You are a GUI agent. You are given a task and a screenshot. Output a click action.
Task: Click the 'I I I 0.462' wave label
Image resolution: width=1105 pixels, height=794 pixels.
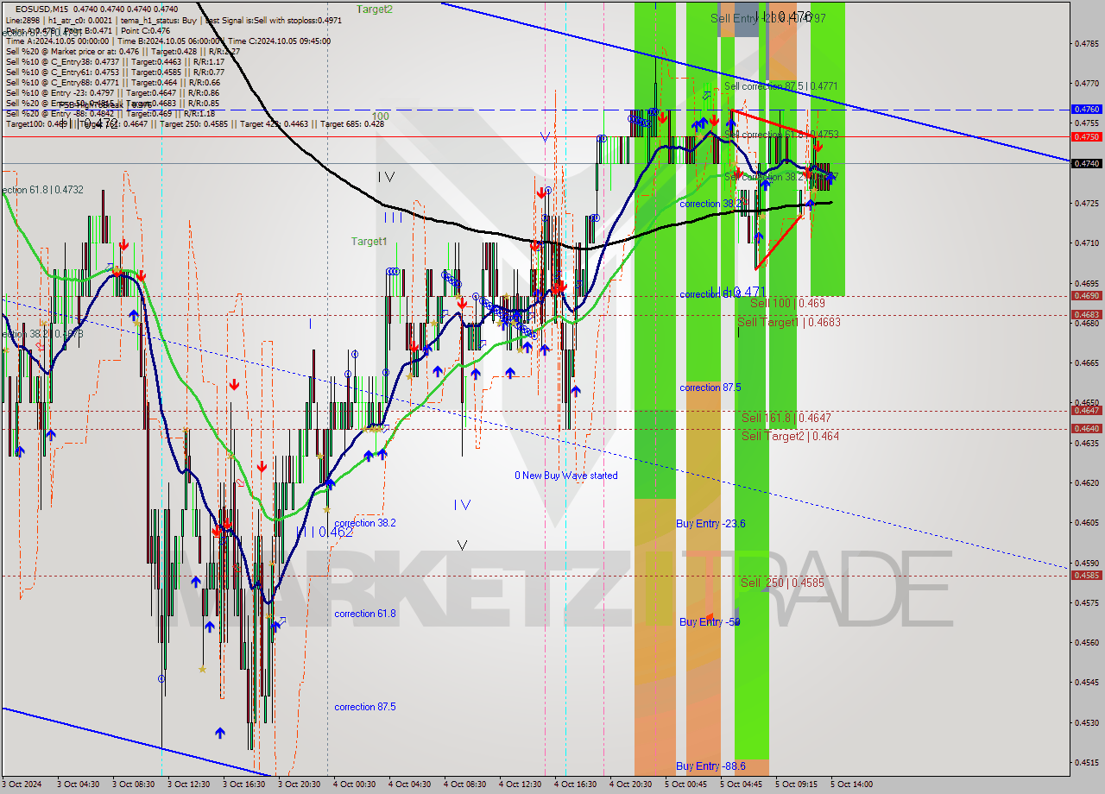(x=325, y=532)
